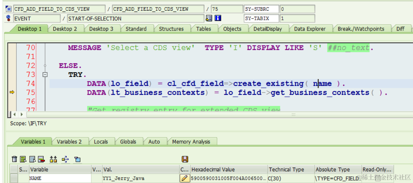Viewport: 413px width, 183px height.
Task: Click last icon in variables toolbar
Action: (x=77, y=159)
